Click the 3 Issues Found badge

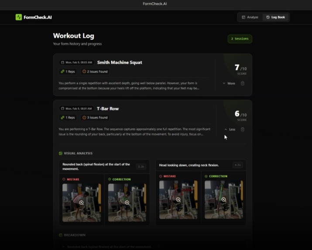95,117
